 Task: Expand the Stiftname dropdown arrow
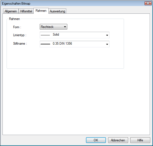coord(107,44)
